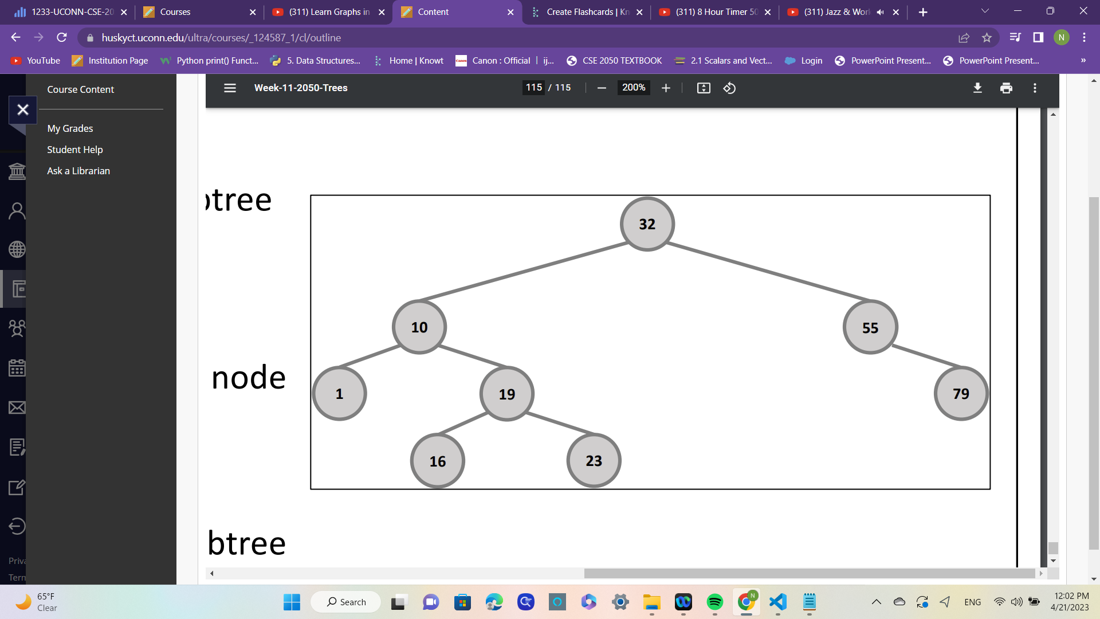
Task: Zoom in the PDF with plus button
Action: (666, 88)
